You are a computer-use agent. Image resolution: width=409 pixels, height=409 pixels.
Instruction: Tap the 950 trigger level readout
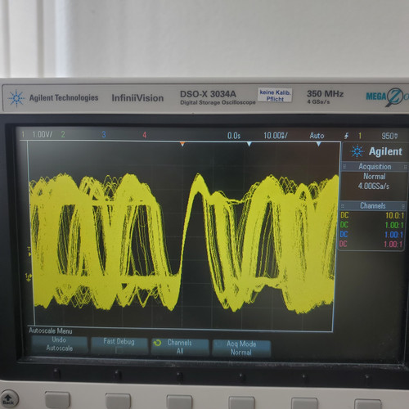click(x=389, y=136)
